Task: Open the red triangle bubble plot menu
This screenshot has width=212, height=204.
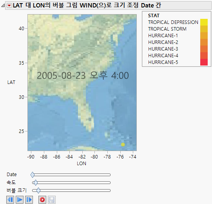Action: (9, 5)
